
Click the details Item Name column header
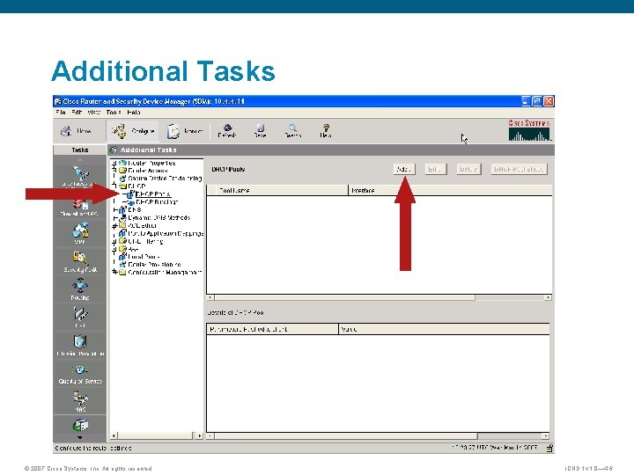272,329
